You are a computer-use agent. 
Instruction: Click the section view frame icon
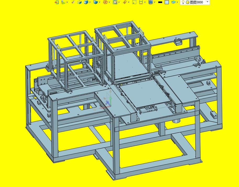point(115,2)
